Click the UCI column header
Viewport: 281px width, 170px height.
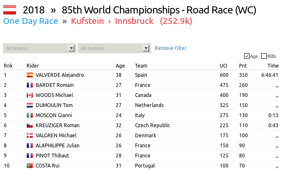pyautogui.click(x=224, y=66)
